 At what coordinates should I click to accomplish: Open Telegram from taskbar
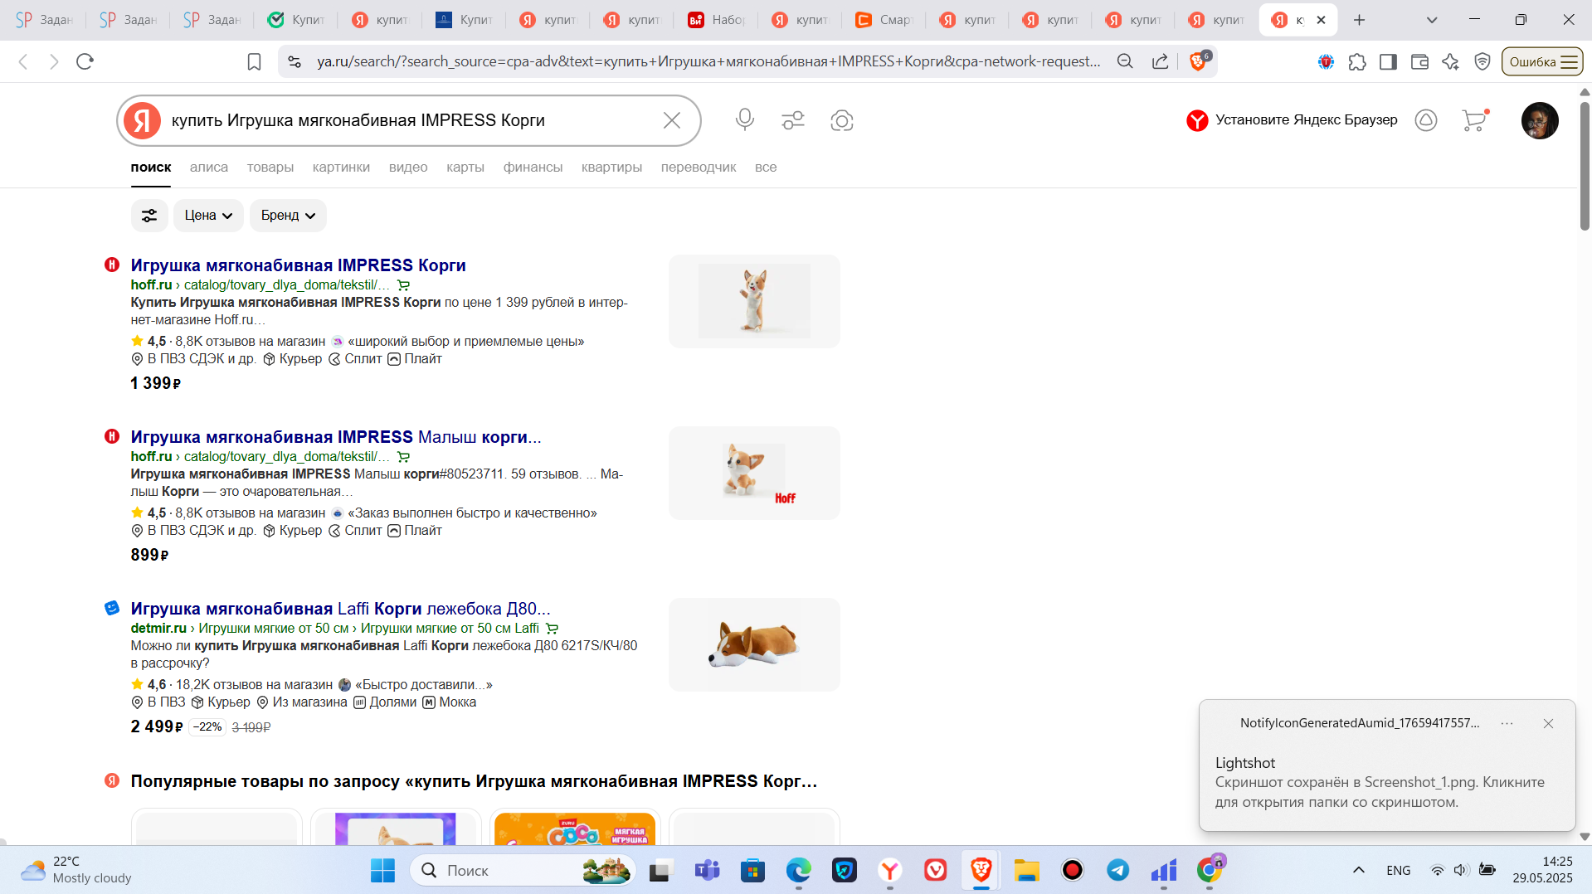point(1117,870)
